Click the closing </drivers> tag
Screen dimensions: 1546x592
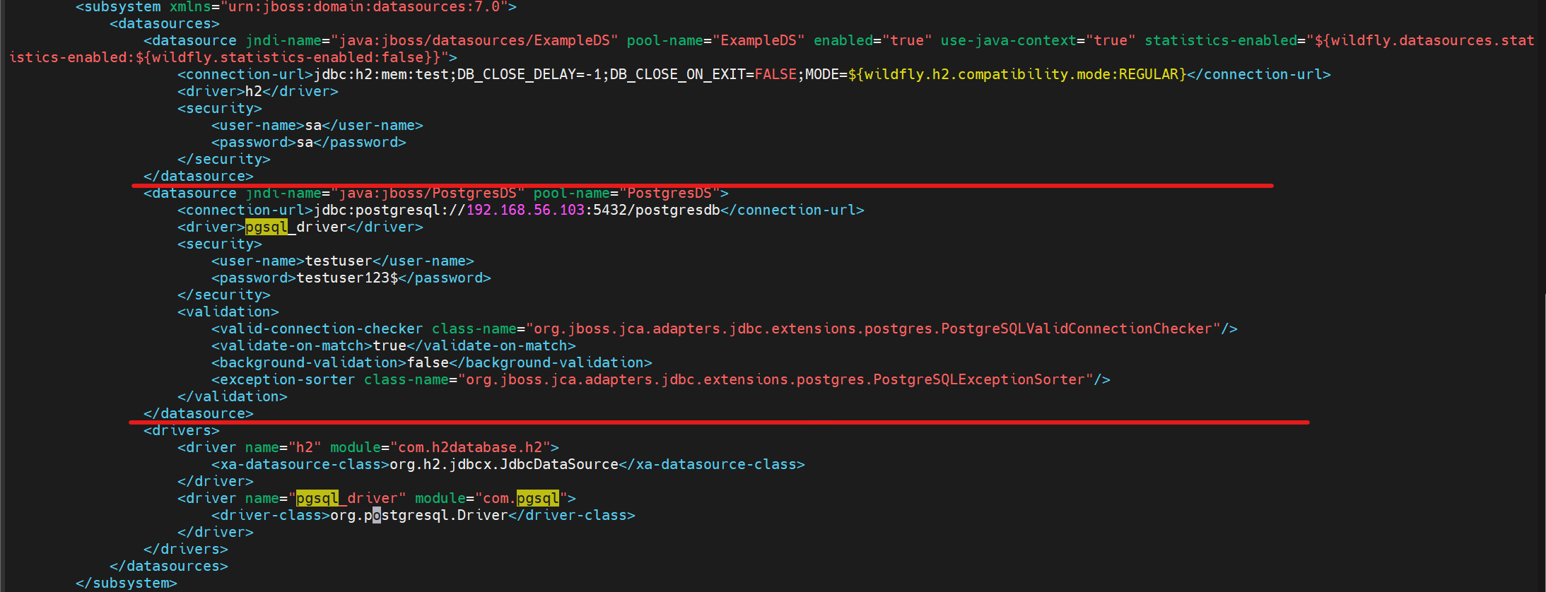186,550
